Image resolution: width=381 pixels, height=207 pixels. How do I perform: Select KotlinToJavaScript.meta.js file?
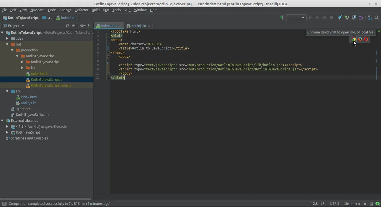(51, 85)
